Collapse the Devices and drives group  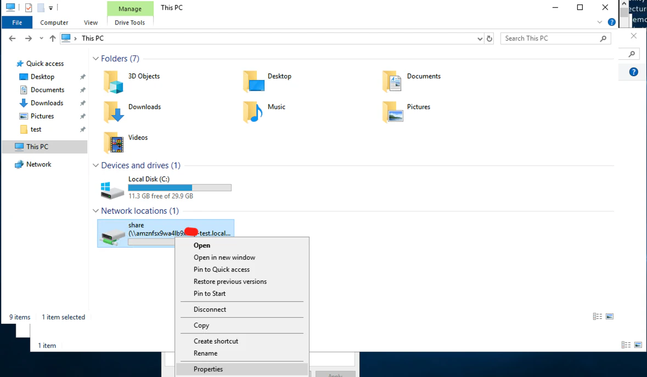tap(95, 165)
